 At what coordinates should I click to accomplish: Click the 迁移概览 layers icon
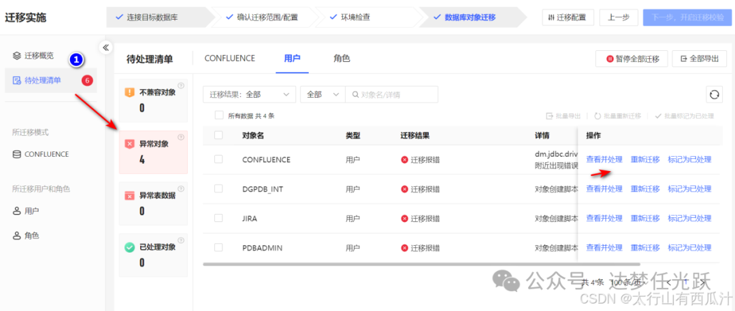17,56
